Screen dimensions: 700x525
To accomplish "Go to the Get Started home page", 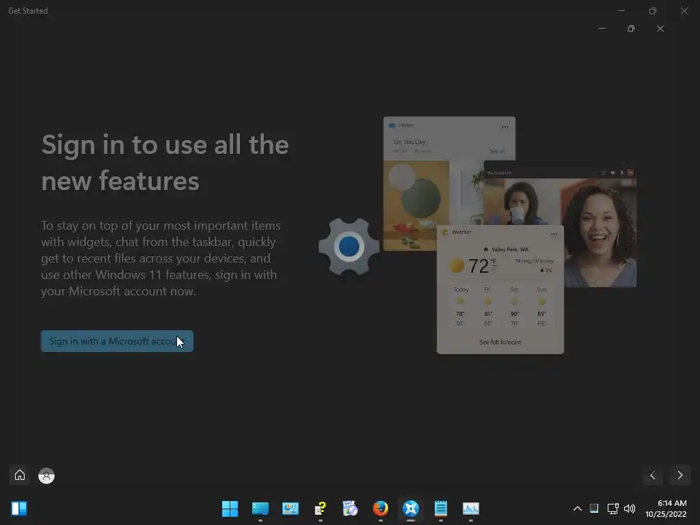I will point(20,475).
